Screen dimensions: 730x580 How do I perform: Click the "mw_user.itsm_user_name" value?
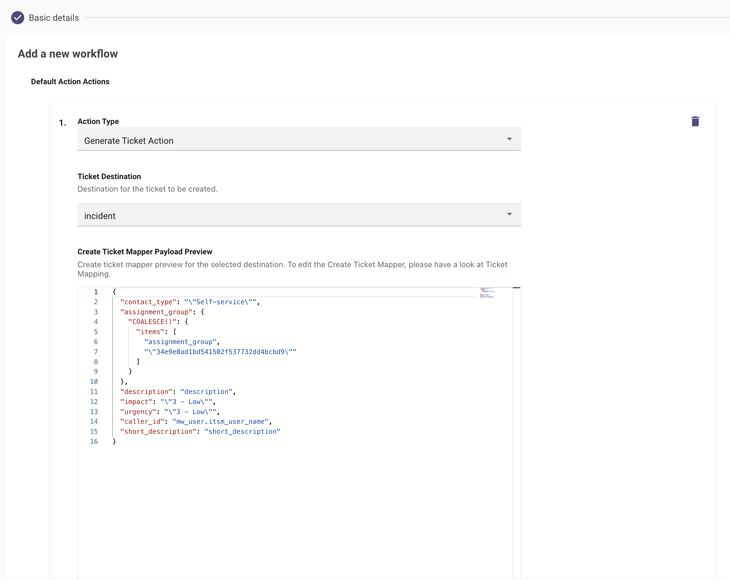coord(220,421)
